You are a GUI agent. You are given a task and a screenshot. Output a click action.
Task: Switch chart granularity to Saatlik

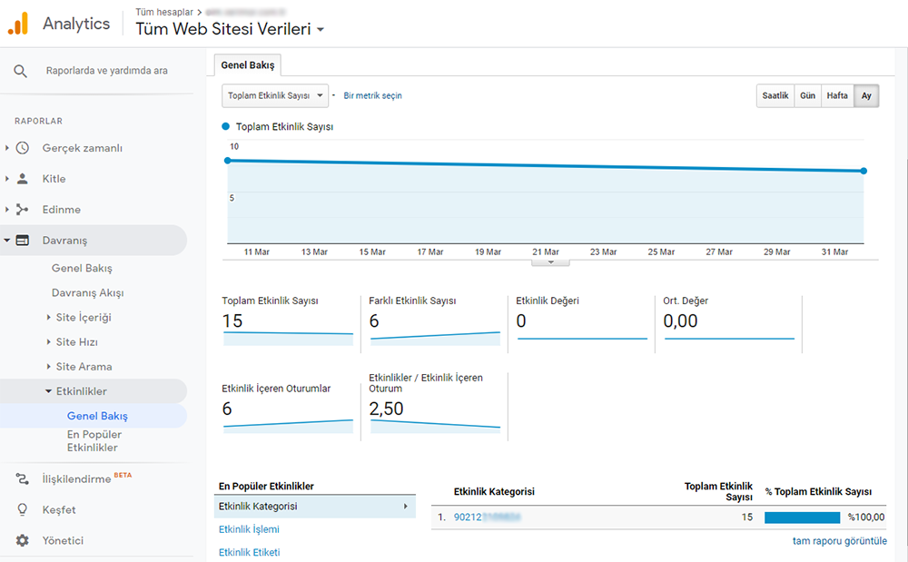[x=775, y=96]
